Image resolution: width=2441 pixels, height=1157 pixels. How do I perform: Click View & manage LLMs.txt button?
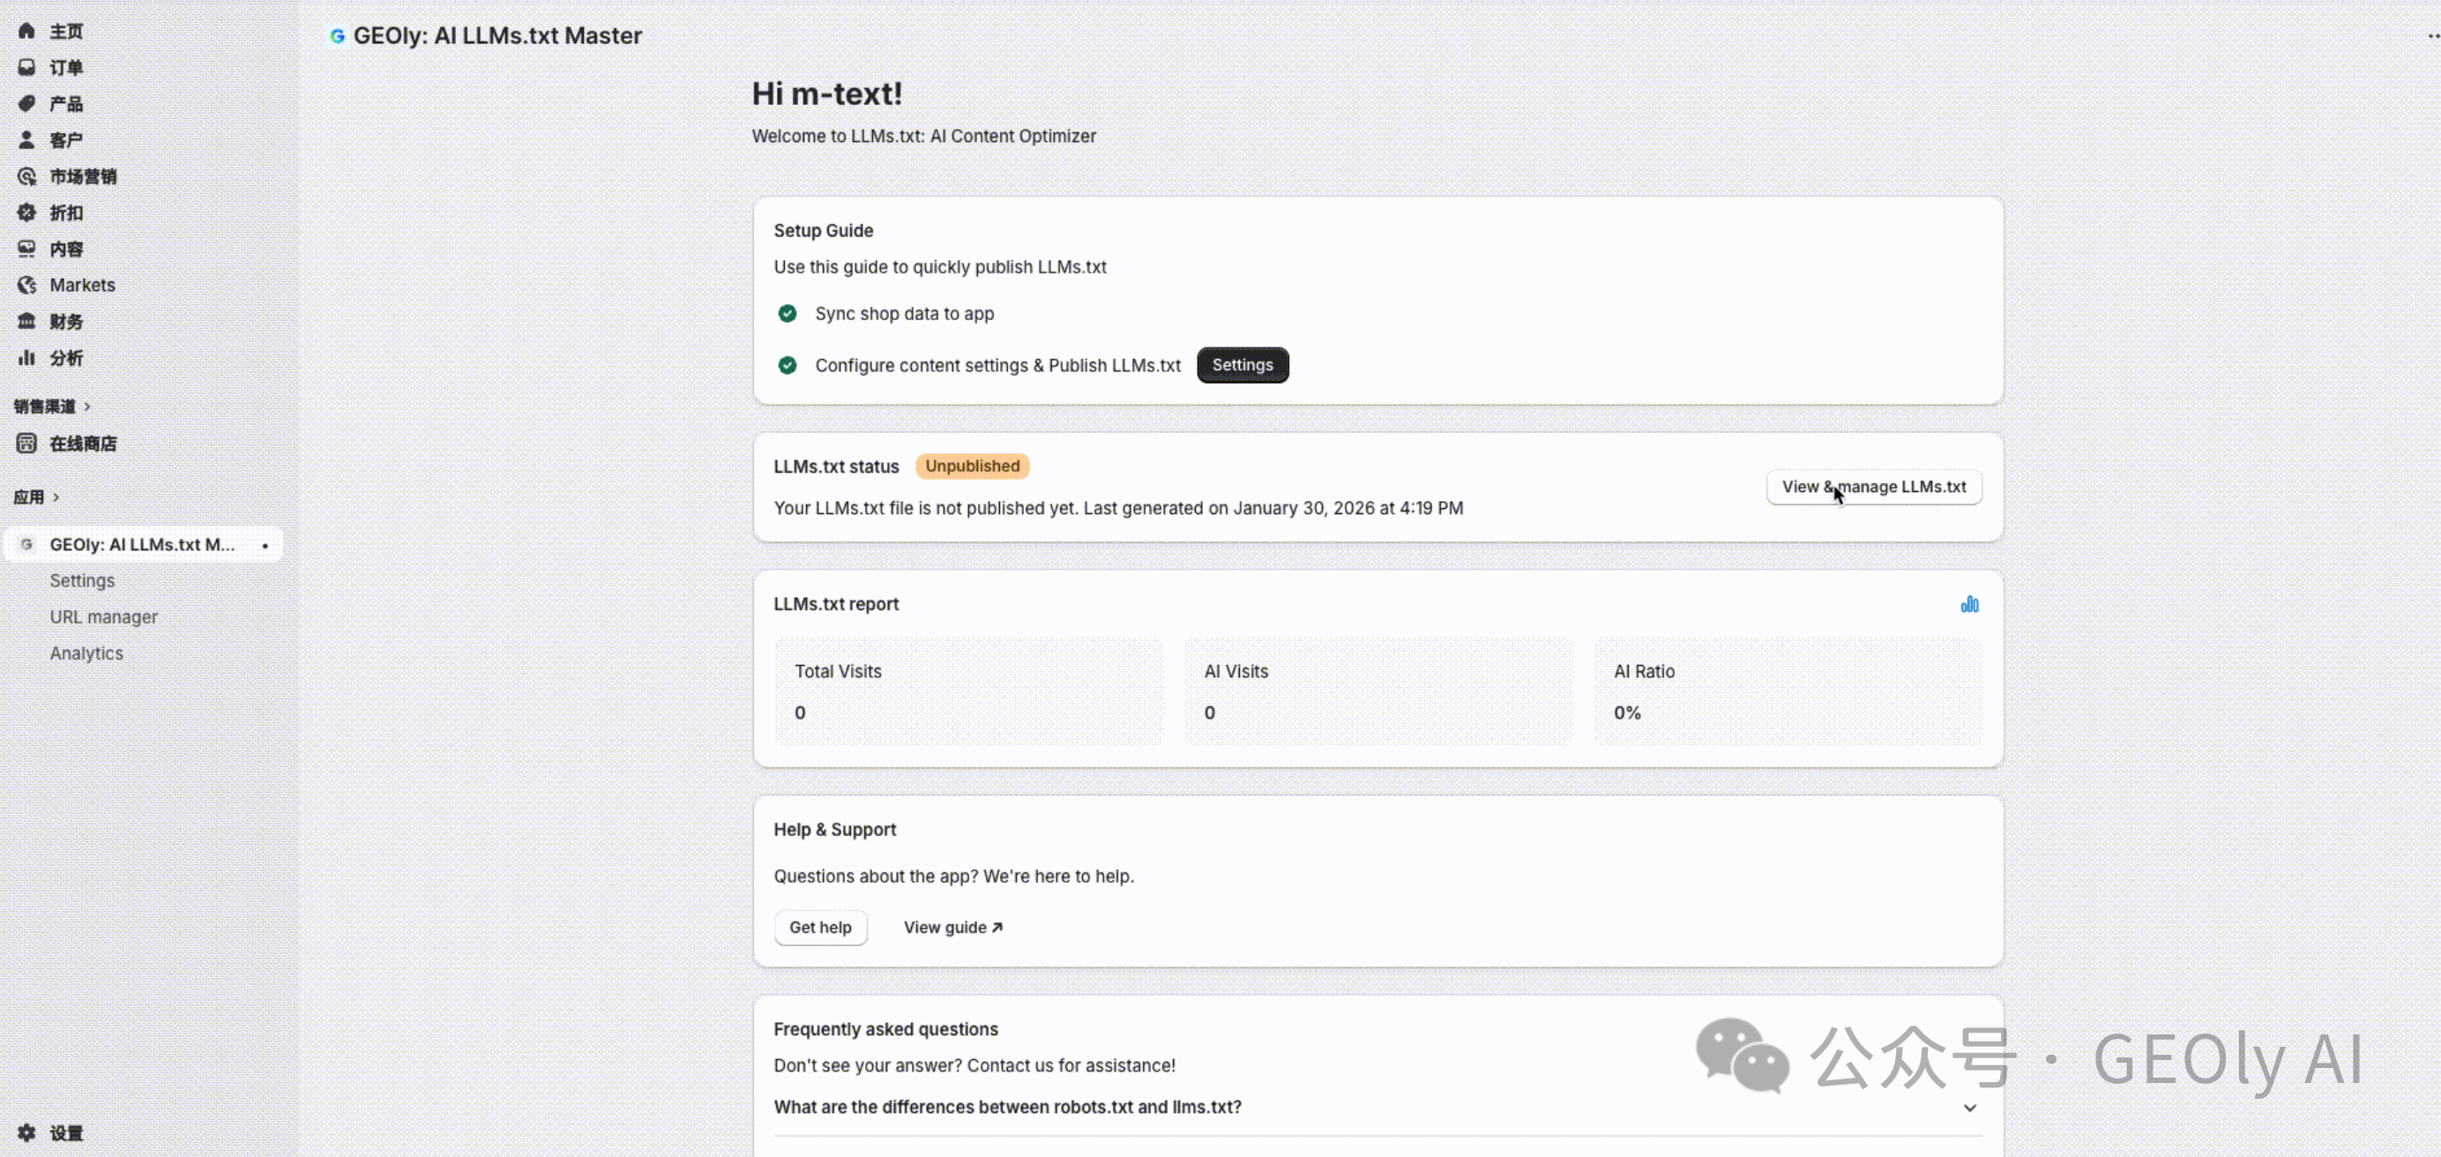pyautogui.click(x=1873, y=487)
